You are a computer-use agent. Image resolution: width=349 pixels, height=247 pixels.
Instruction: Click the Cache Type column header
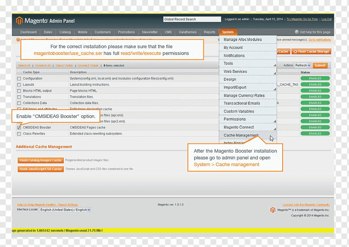(31, 72)
